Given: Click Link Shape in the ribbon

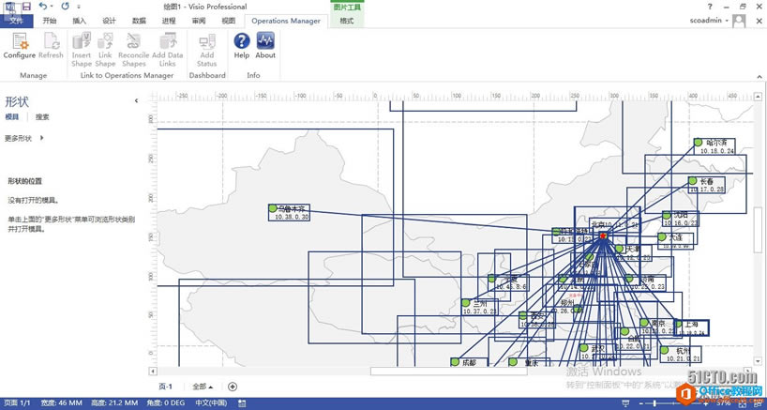Looking at the screenshot, I should click(x=105, y=50).
